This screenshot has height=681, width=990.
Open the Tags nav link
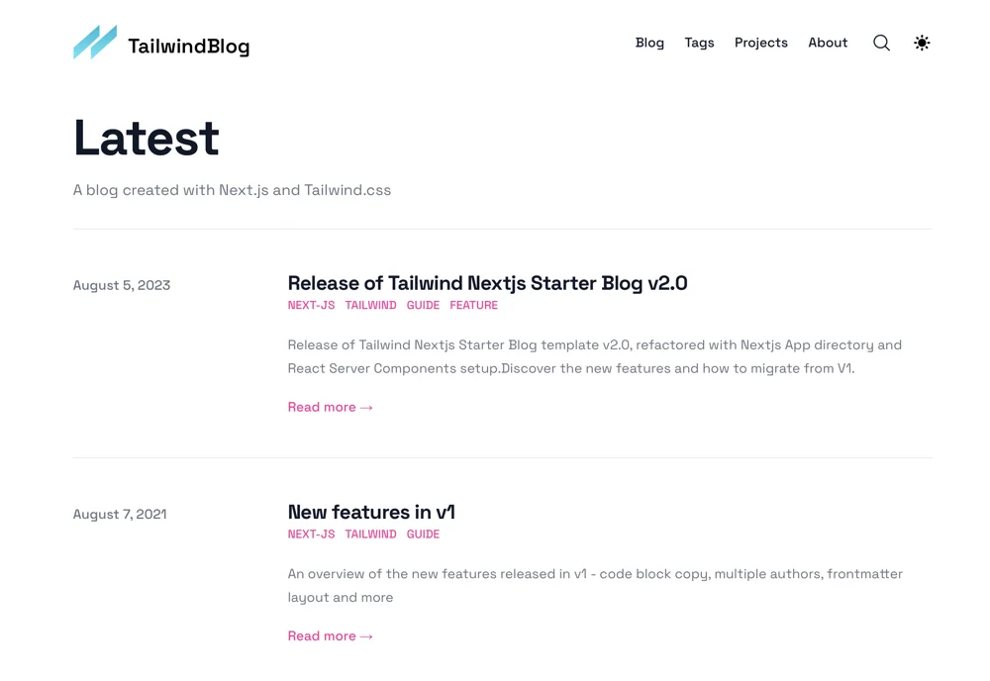(x=699, y=43)
